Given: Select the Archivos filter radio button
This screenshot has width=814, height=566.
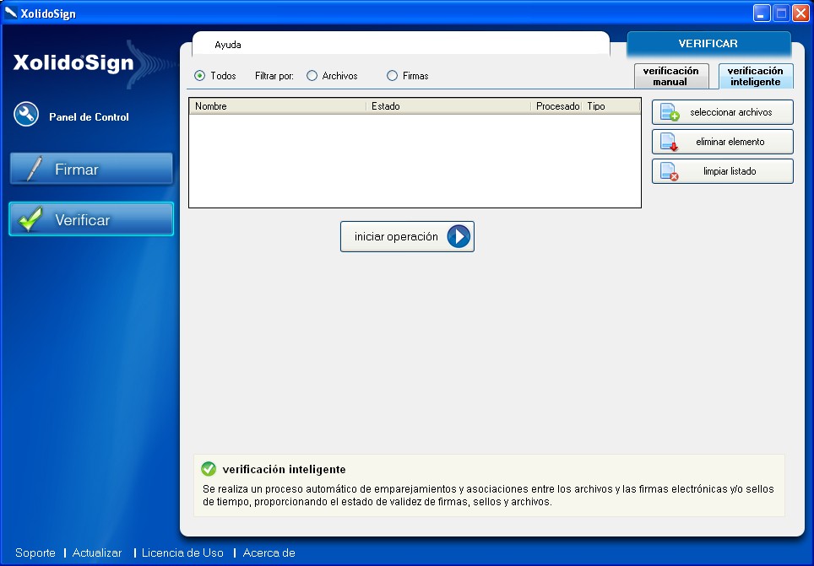Looking at the screenshot, I should tap(312, 76).
